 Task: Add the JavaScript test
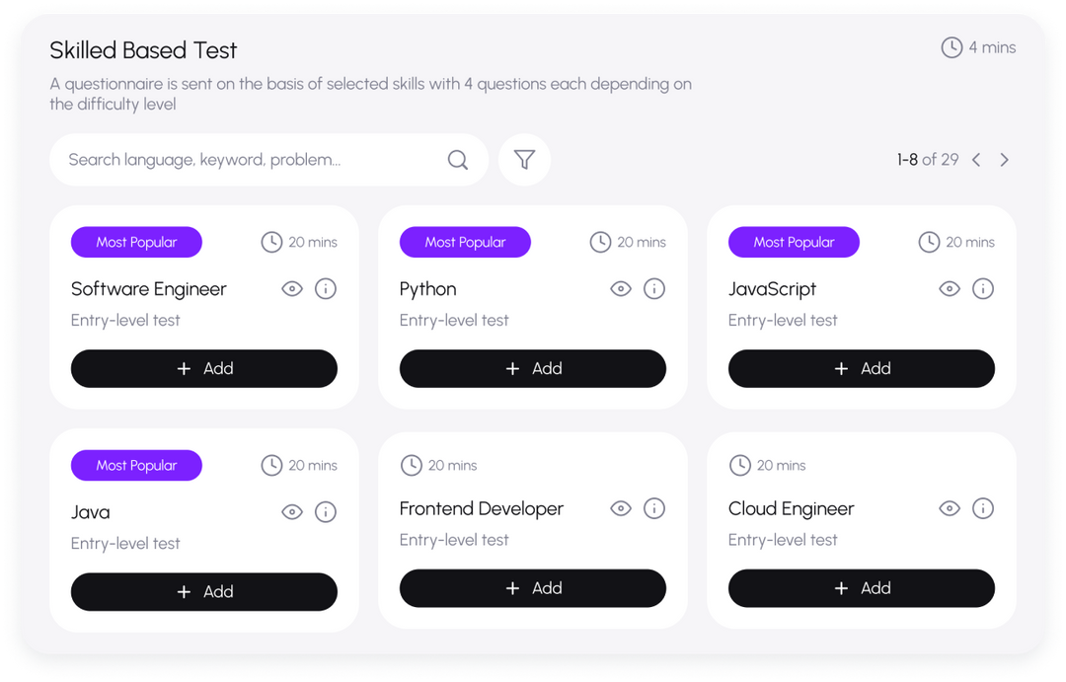(x=862, y=368)
